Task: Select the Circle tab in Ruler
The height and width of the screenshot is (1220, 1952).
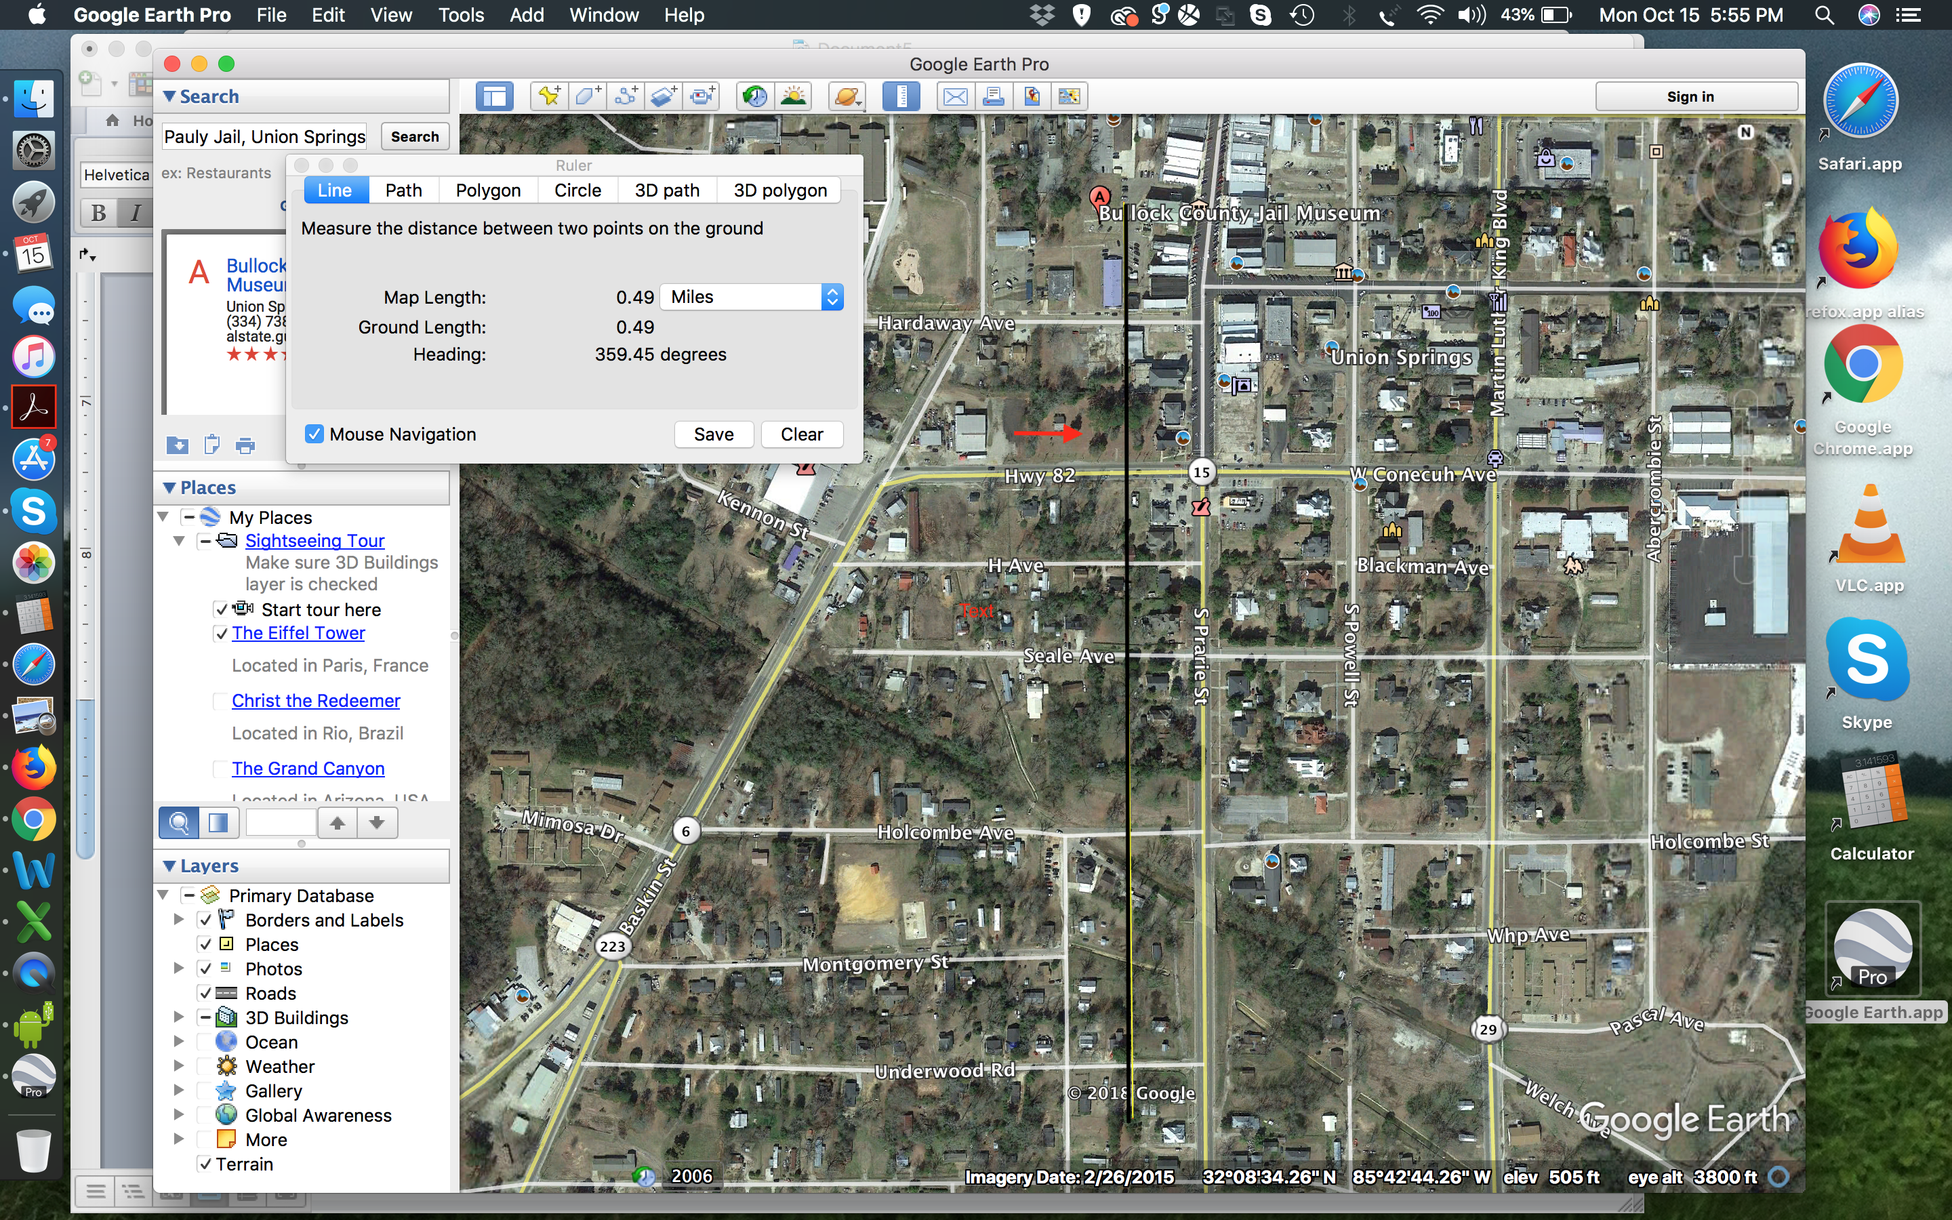Action: [577, 190]
